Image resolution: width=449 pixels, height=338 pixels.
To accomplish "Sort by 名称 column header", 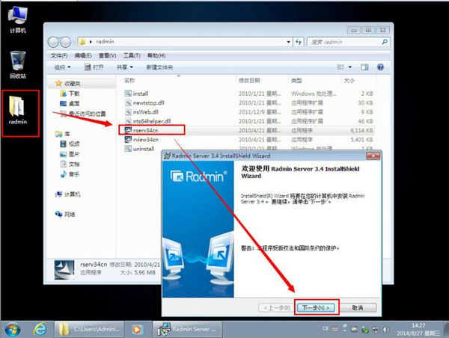I will click(x=129, y=81).
